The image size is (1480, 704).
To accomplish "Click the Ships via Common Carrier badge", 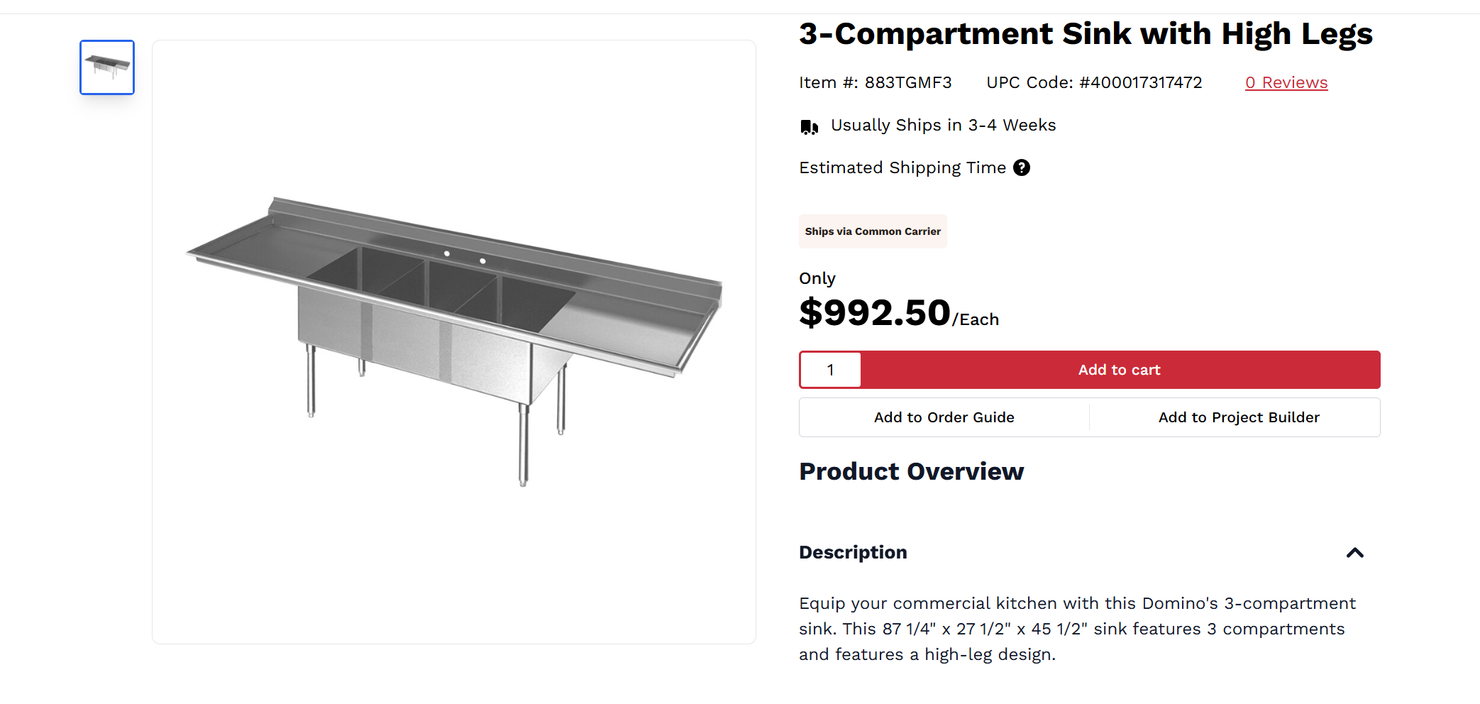I will (x=873, y=231).
